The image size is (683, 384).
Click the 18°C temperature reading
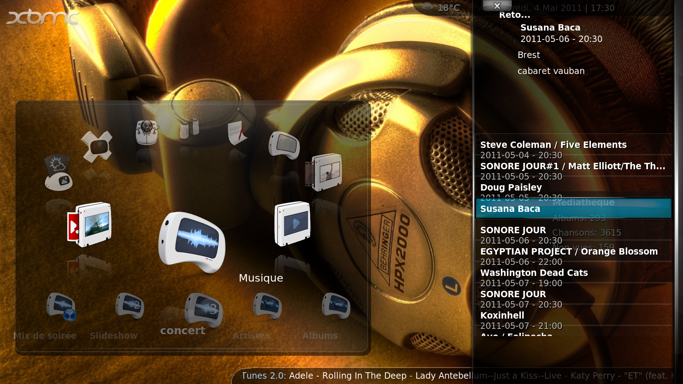[449, 8]
